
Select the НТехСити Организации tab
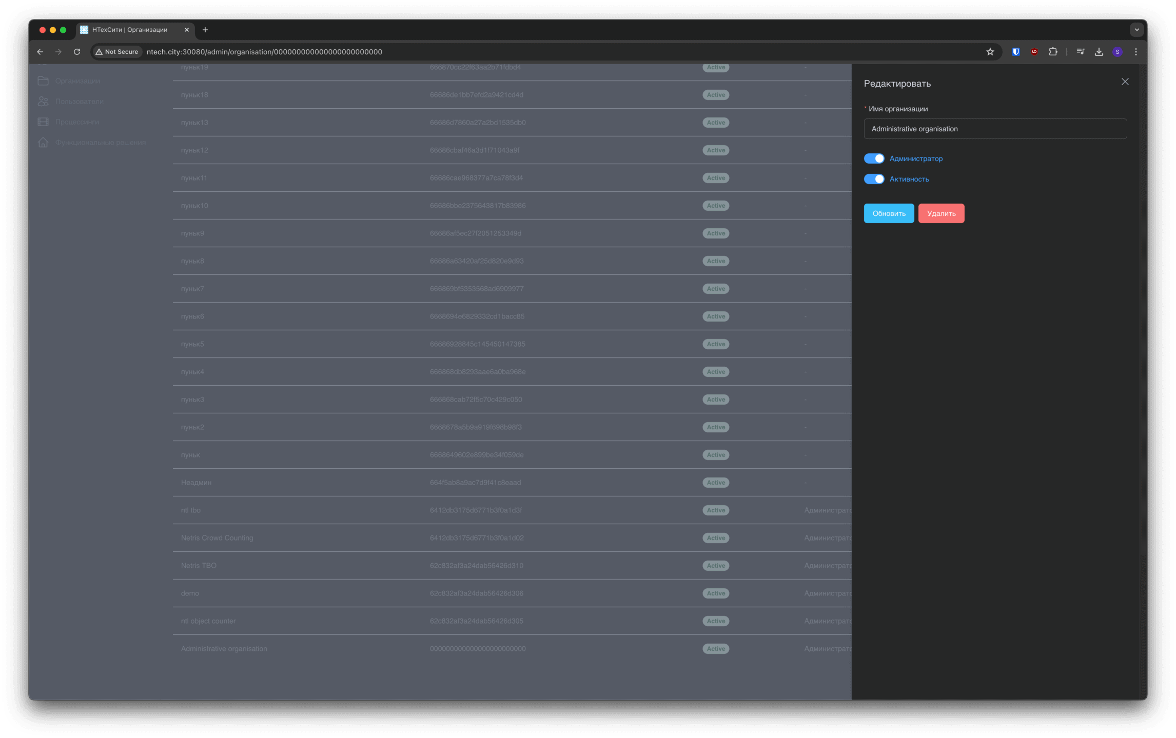click(x=130, y=30)
